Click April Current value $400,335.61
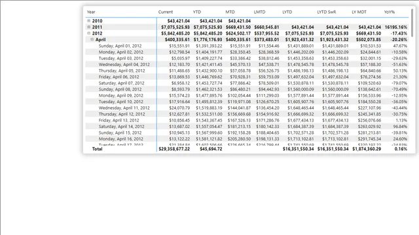 pos(177,39)
